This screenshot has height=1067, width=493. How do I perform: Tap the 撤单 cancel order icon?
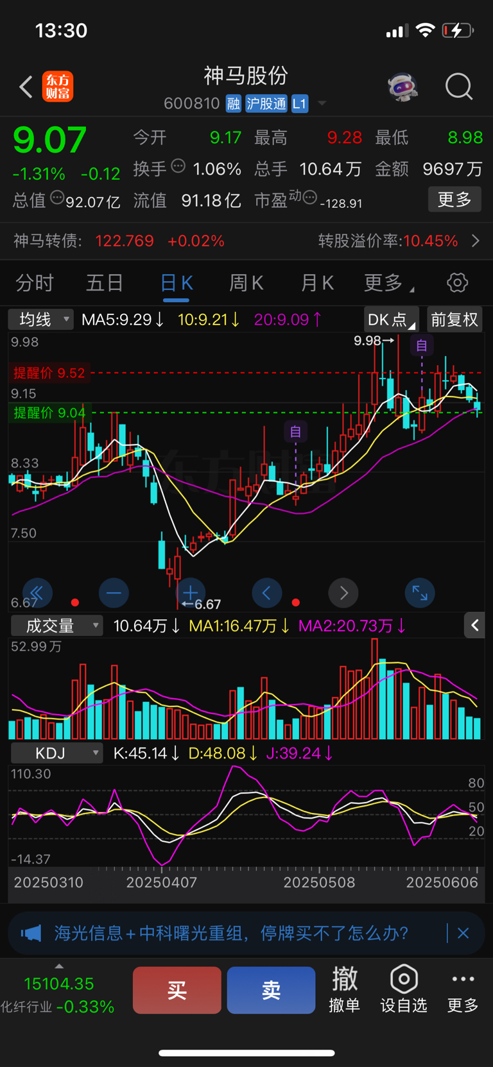pyautogui.click(x=345, y=990)
